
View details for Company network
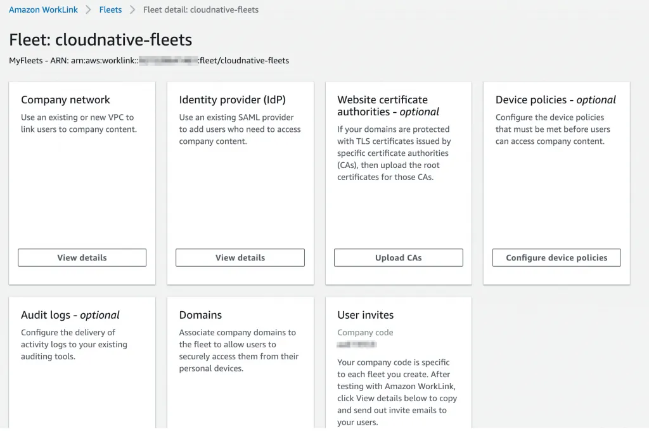click(82, 258)
